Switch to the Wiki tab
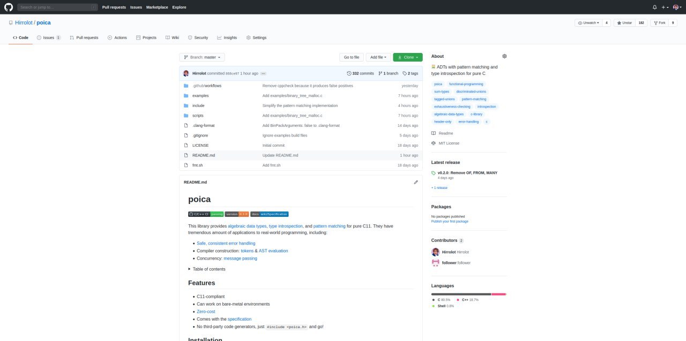 172,37
